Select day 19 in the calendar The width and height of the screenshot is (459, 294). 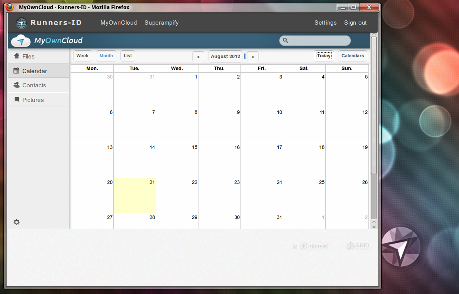click(x=347, y=160)
